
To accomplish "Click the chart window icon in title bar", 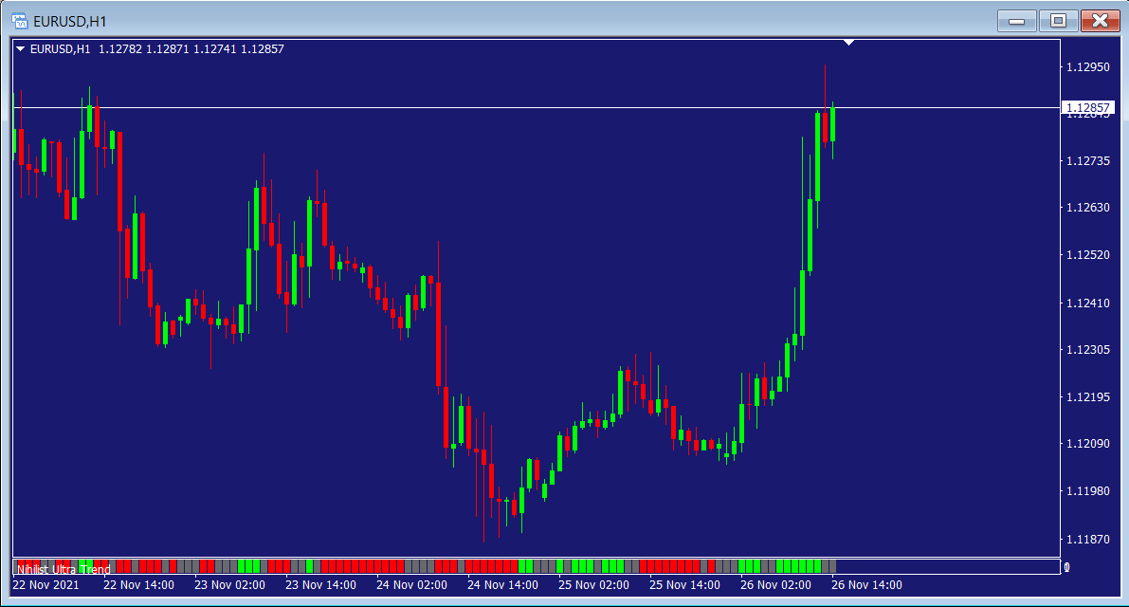I will pos(19,21).
